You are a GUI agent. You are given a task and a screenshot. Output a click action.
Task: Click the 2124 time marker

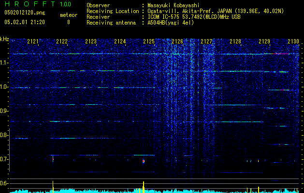[x=120, y=41]
